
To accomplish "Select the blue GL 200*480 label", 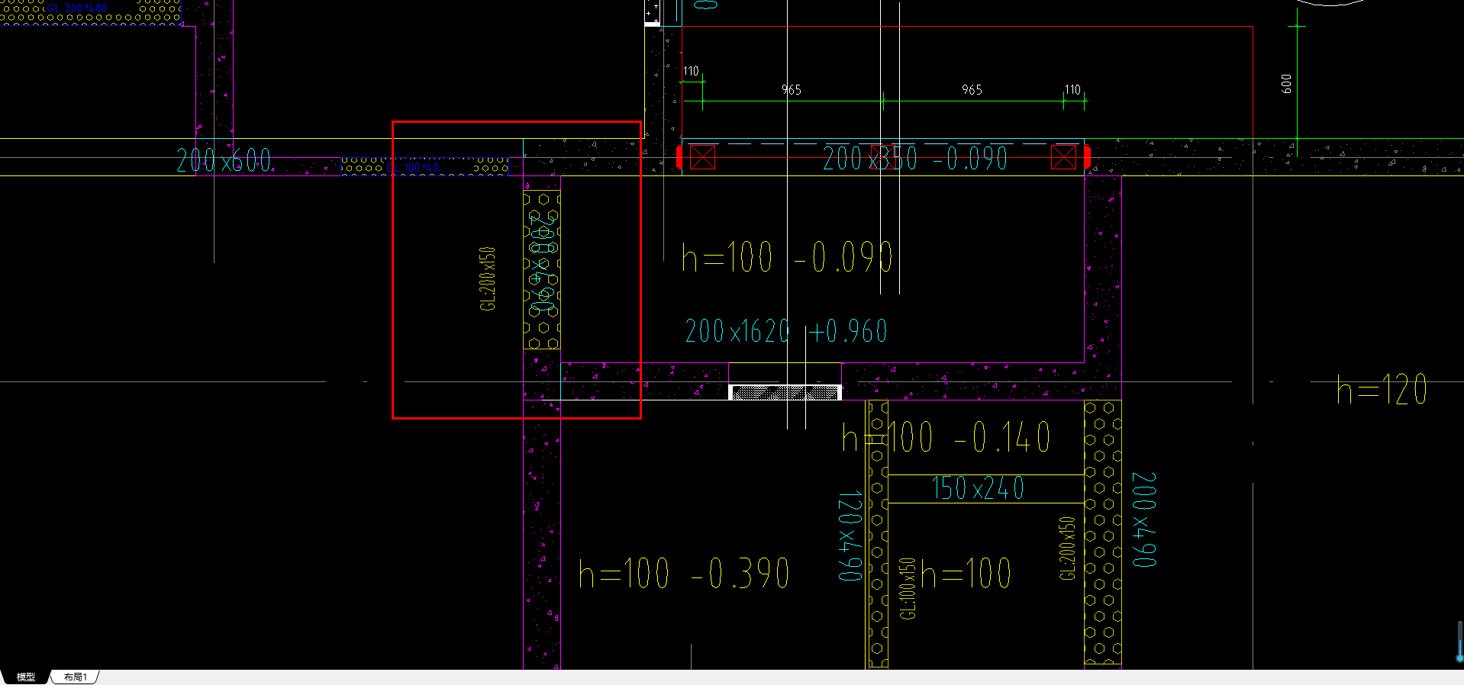I will click(x=76, y=8).
